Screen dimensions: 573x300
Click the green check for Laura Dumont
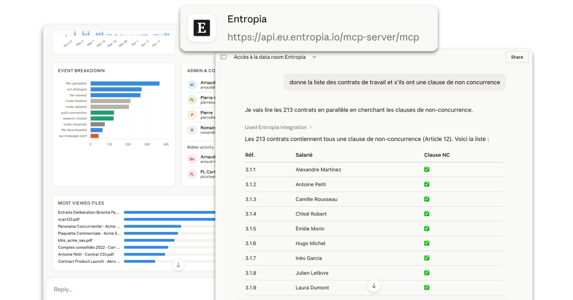pyautogui.click(x=426, y=287)
